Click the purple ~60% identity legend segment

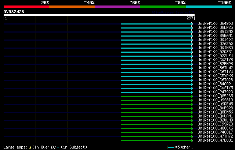[x=117, y=7]
